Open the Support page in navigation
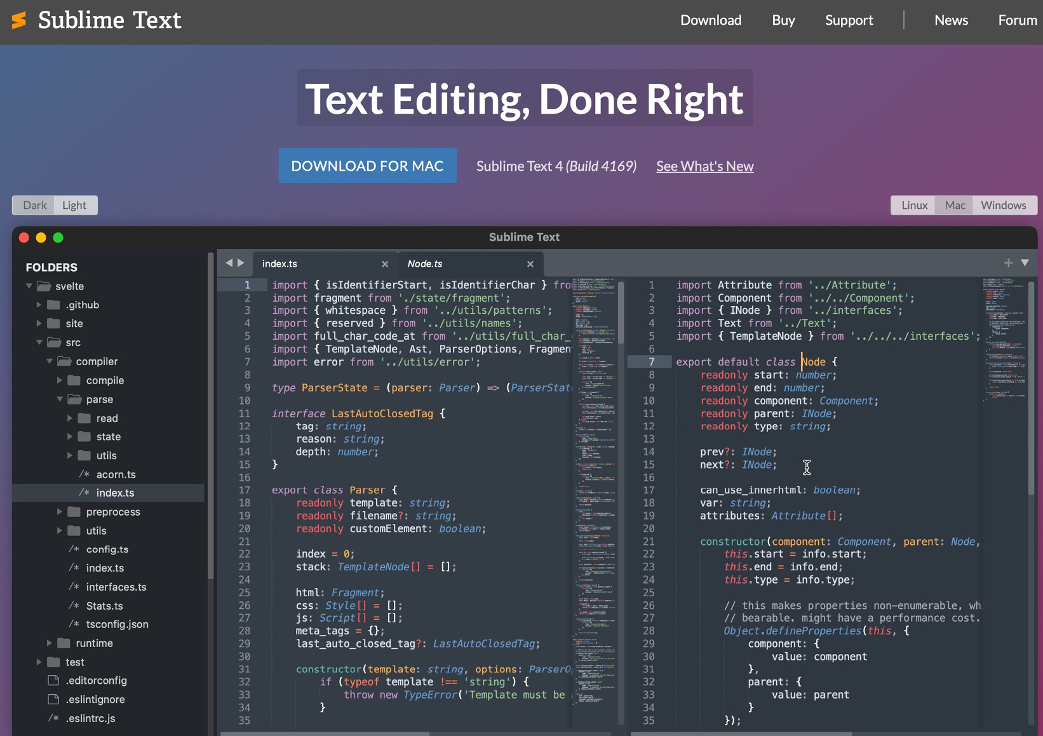 [x=849, y=20]
